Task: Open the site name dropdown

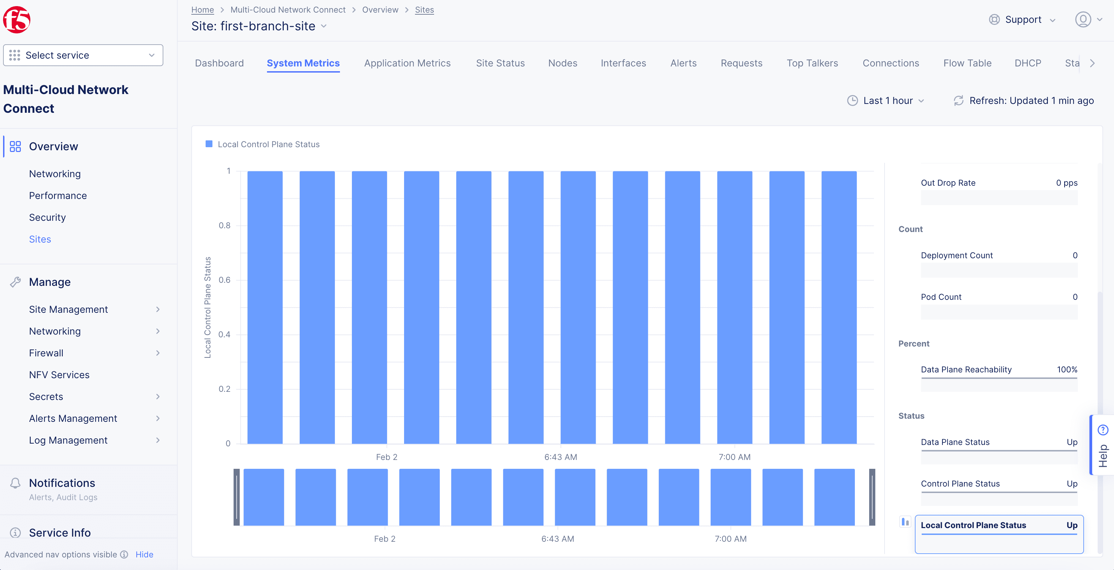Action: pyautogui.click(x=324, y=26)
